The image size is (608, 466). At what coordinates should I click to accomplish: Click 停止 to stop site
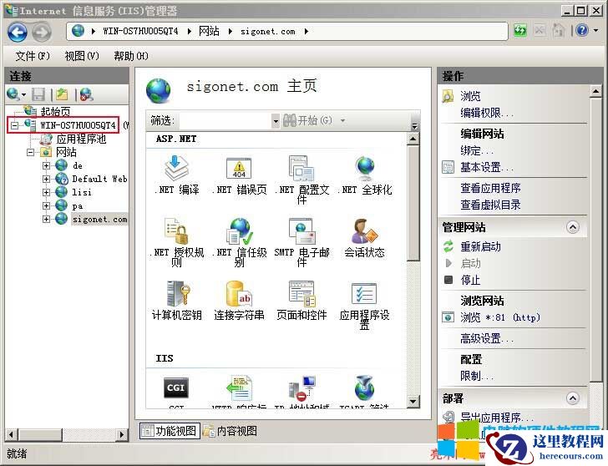(470, 280)
